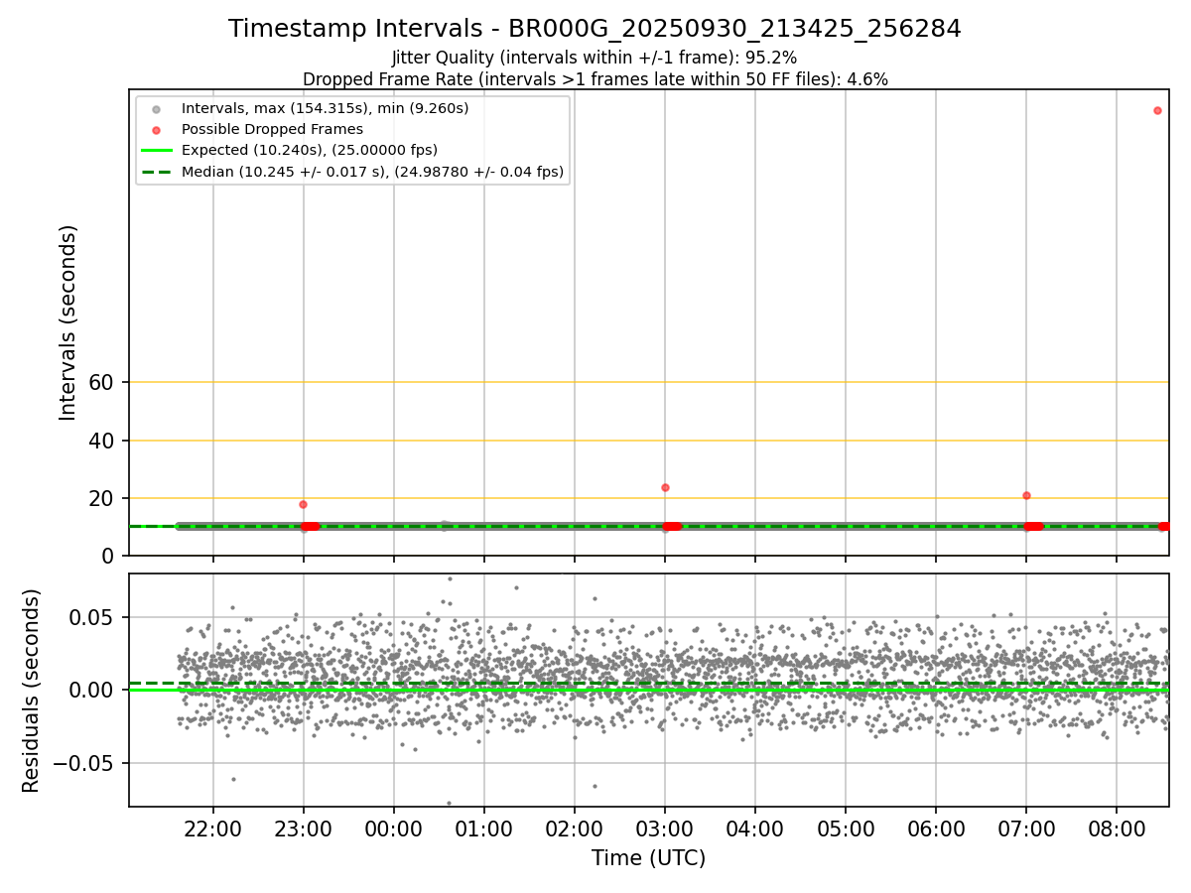This screenshot has height=893, width=1191.
Task: Select the 'Dropped Frame Rate' 4.6% subtitle line
Action: (x=595, y=79)
